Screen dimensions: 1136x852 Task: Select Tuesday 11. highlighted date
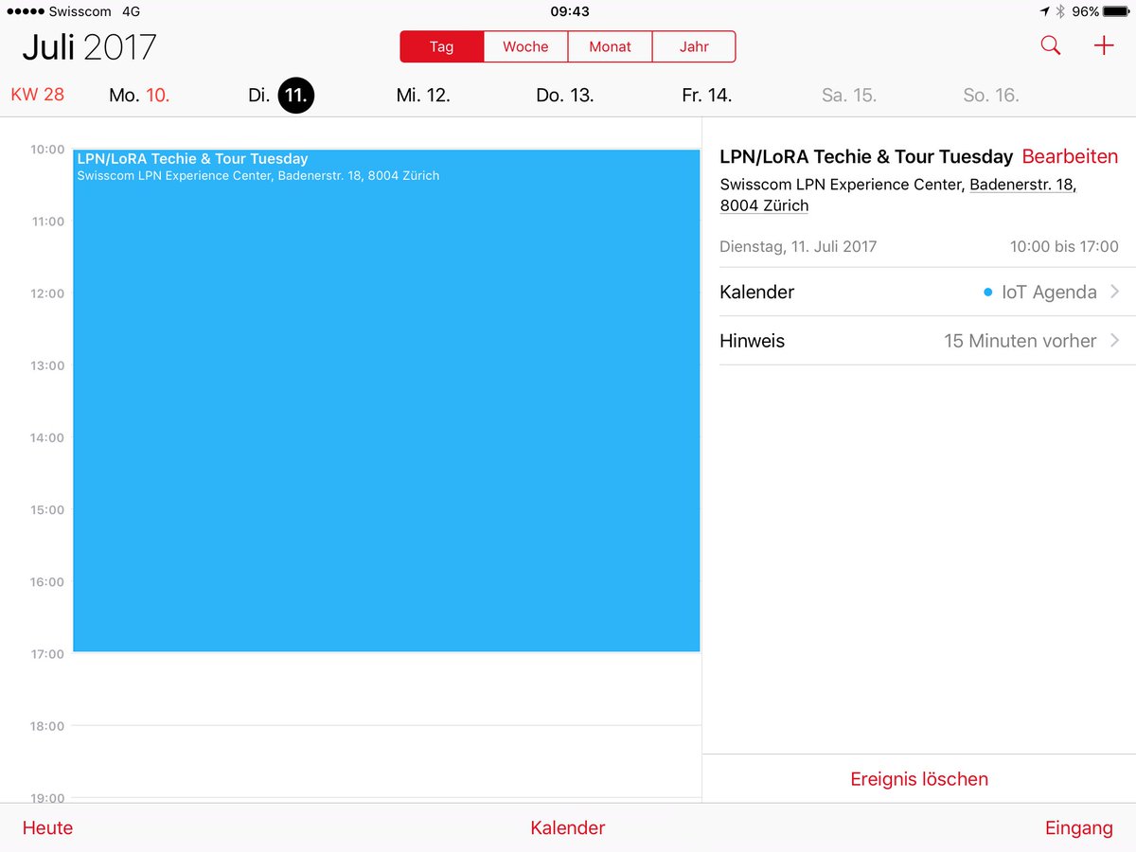tap(295, 96)
